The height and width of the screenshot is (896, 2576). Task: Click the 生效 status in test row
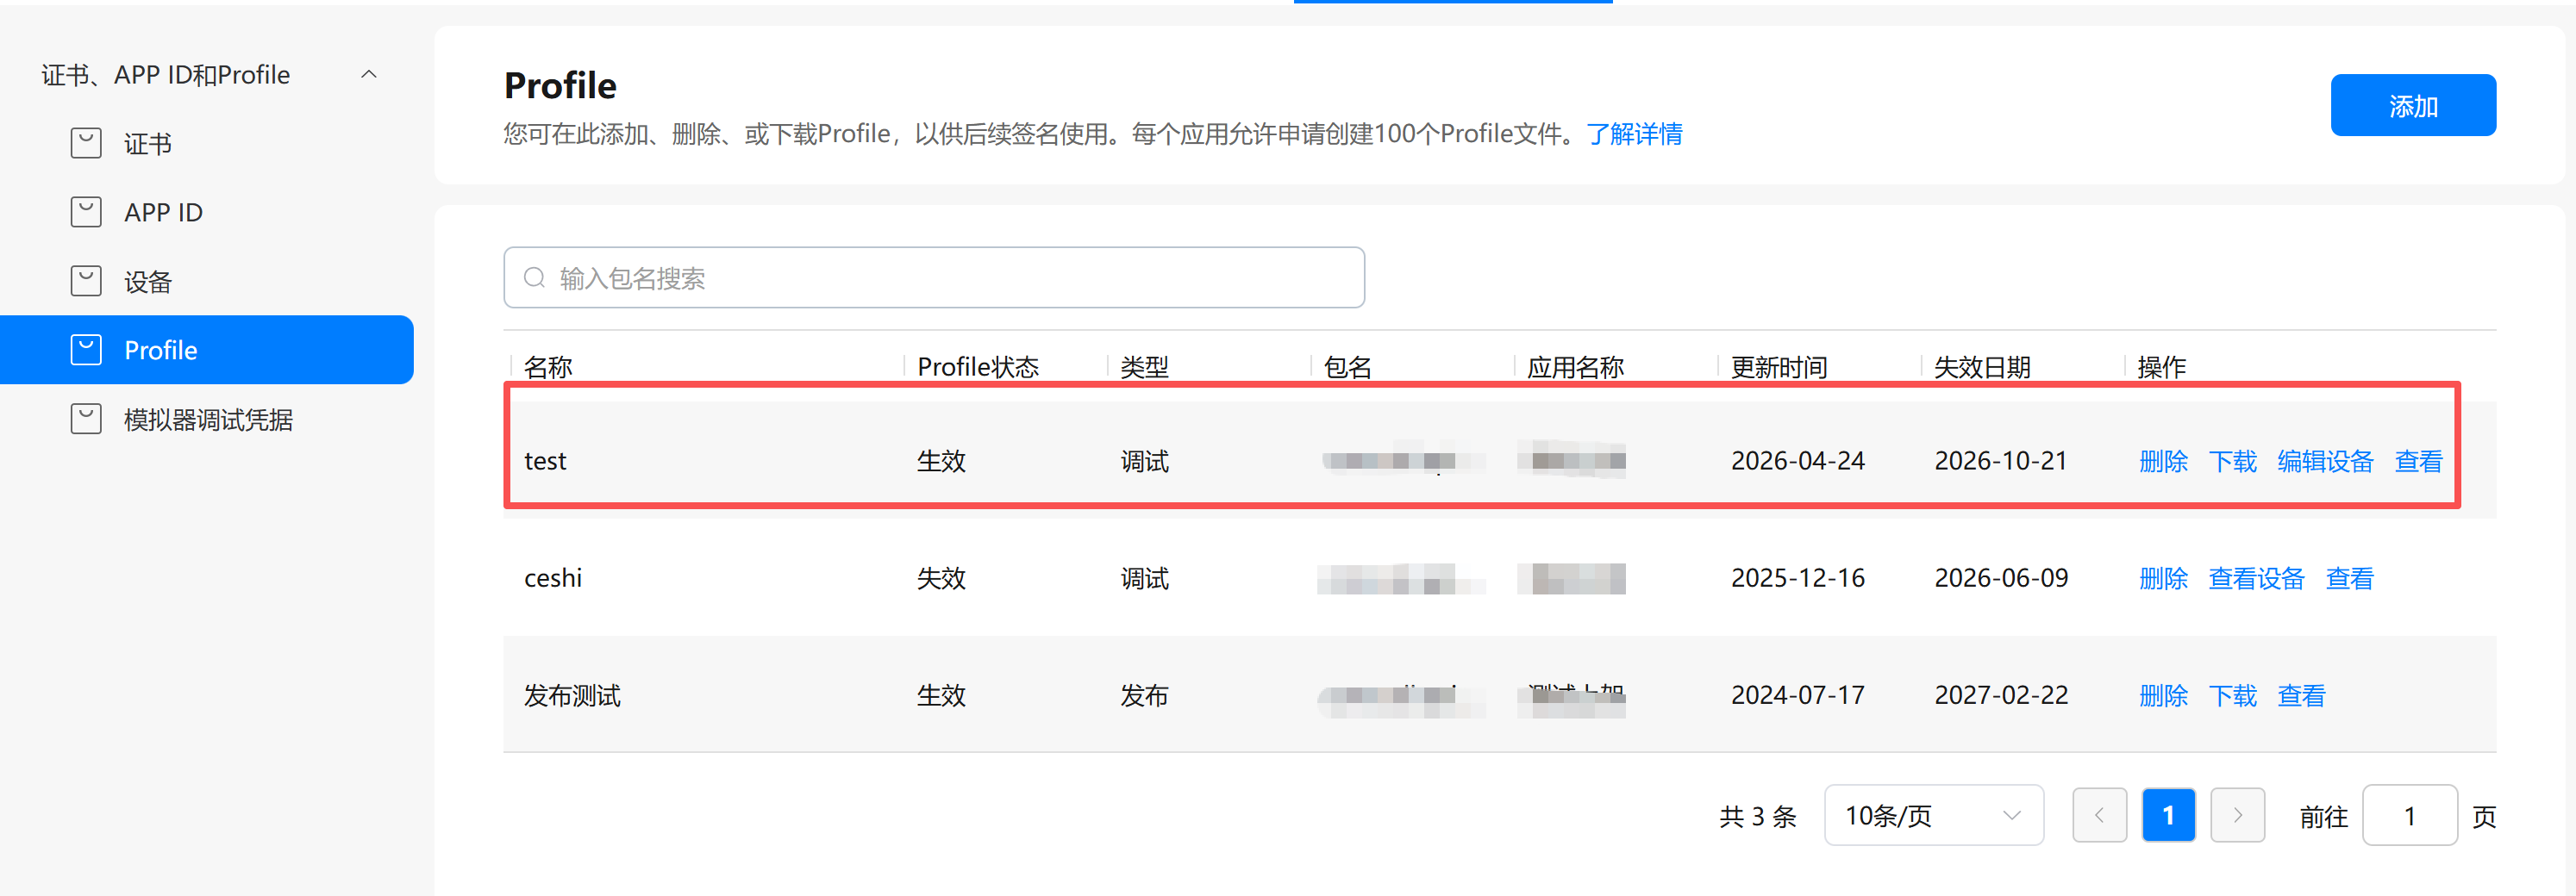point(941,460)
